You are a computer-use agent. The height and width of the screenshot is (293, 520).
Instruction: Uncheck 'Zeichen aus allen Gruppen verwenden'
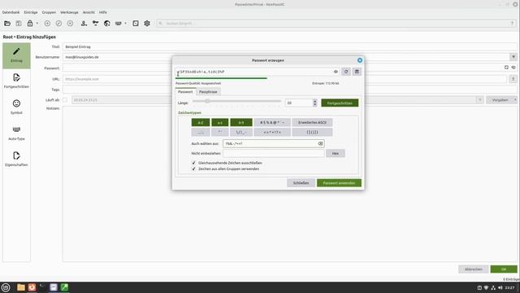point(193,168)
